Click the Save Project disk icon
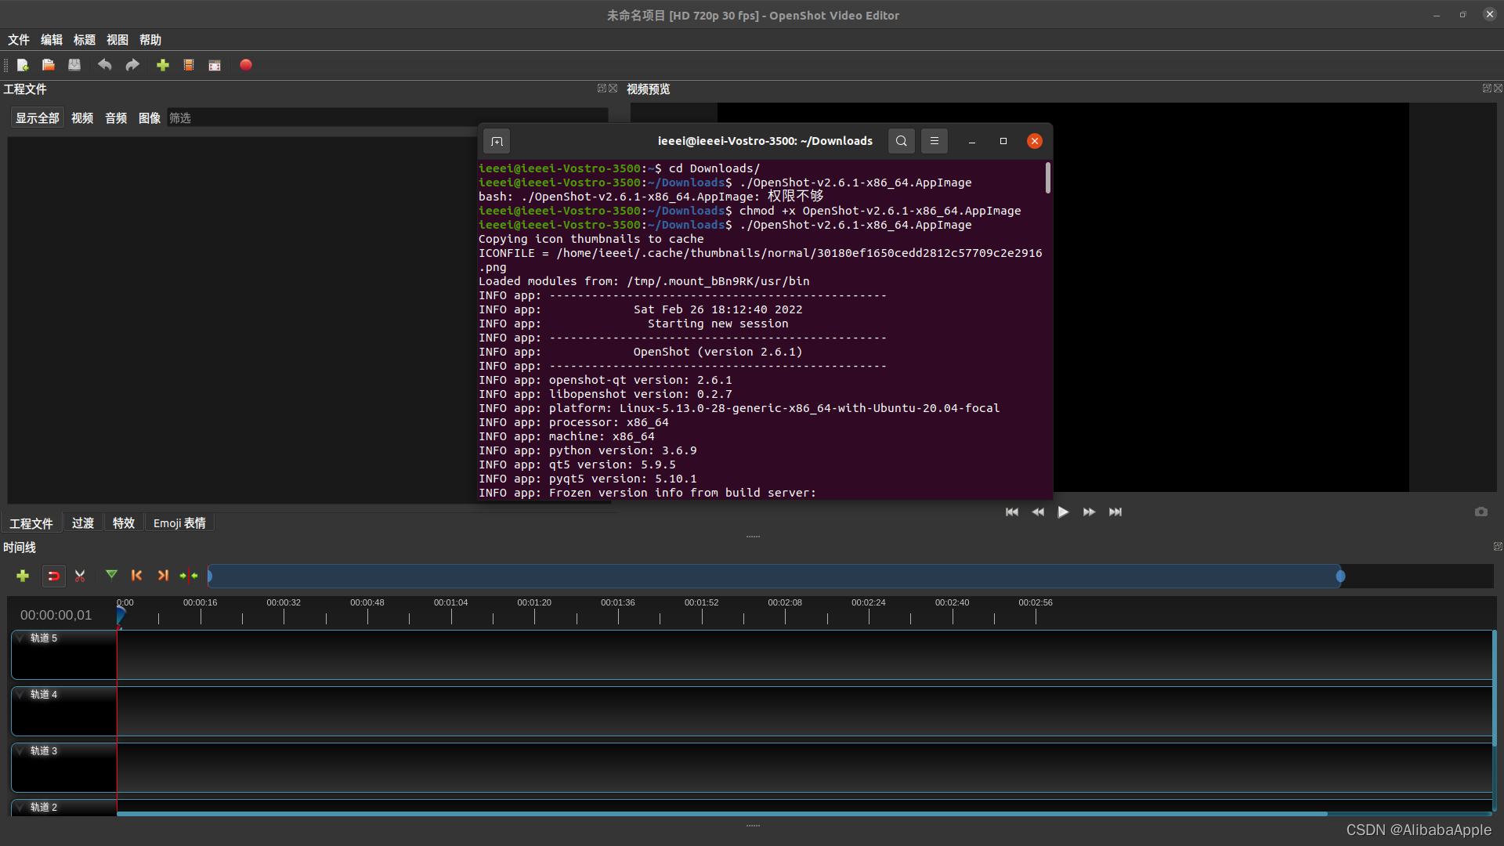This screenshot has height=846, width=1504. pos(74,65)
